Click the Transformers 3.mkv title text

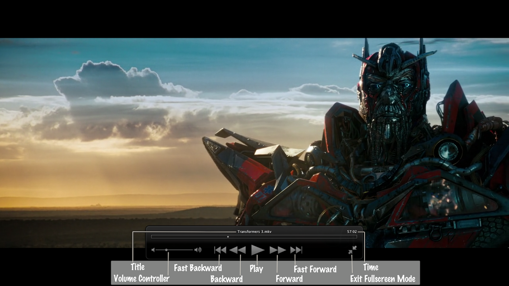(254, 232)
